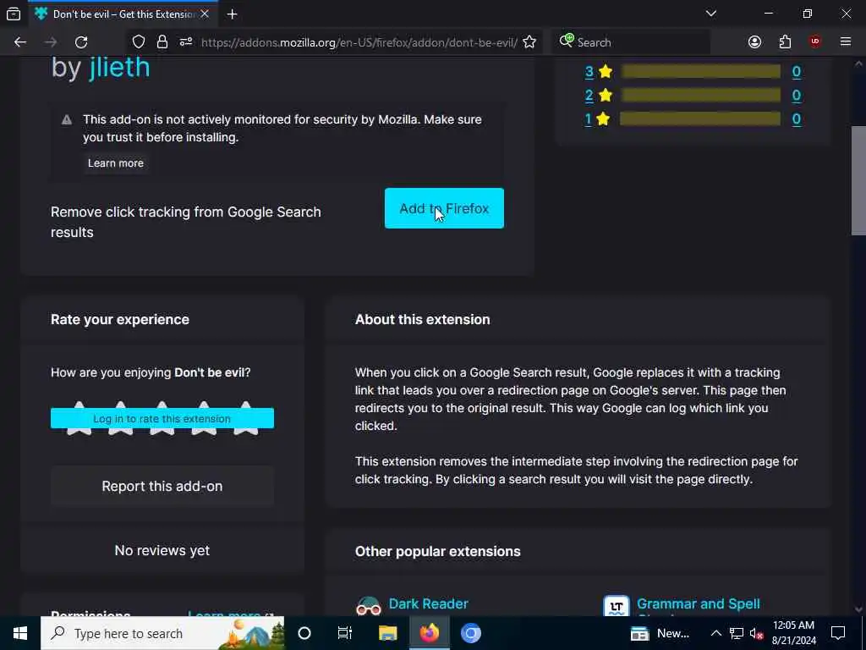866x650 pixels.
Task: Open a new tab with plus button
Action: point(232,14)
